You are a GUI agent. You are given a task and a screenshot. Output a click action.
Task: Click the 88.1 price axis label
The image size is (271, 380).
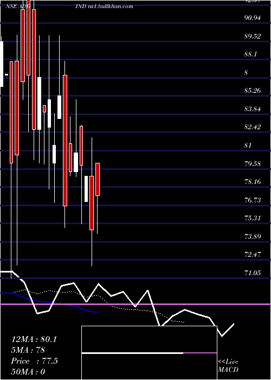[x=250, y=54]
